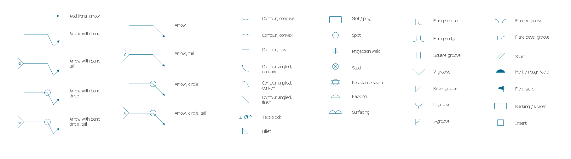Select the Insert square symbol
The image size is (571, 159).
pyautogui.click(x=500, y=123)
